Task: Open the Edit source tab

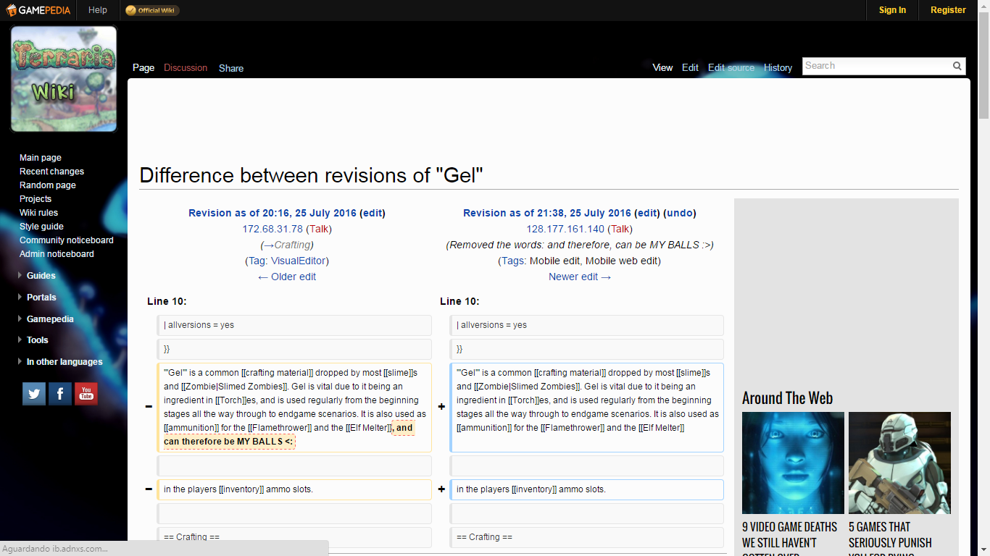Action: (x=731, y=67)
